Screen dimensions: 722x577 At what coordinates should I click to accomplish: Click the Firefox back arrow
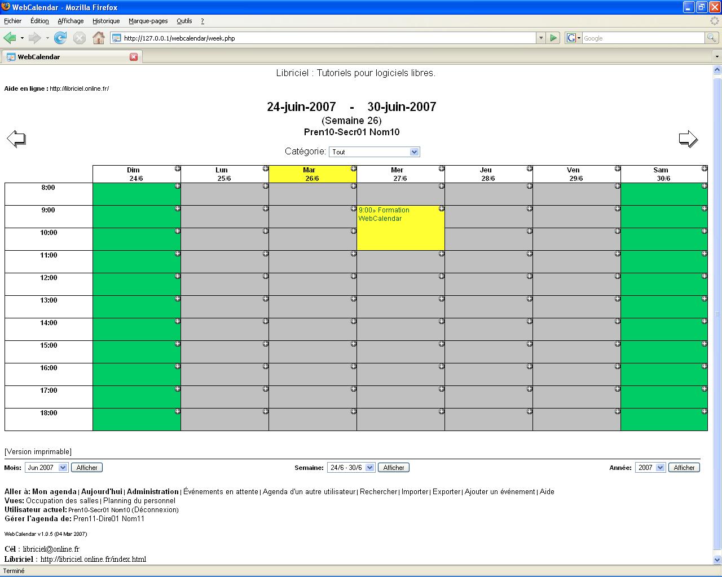[x=10, y=38]
